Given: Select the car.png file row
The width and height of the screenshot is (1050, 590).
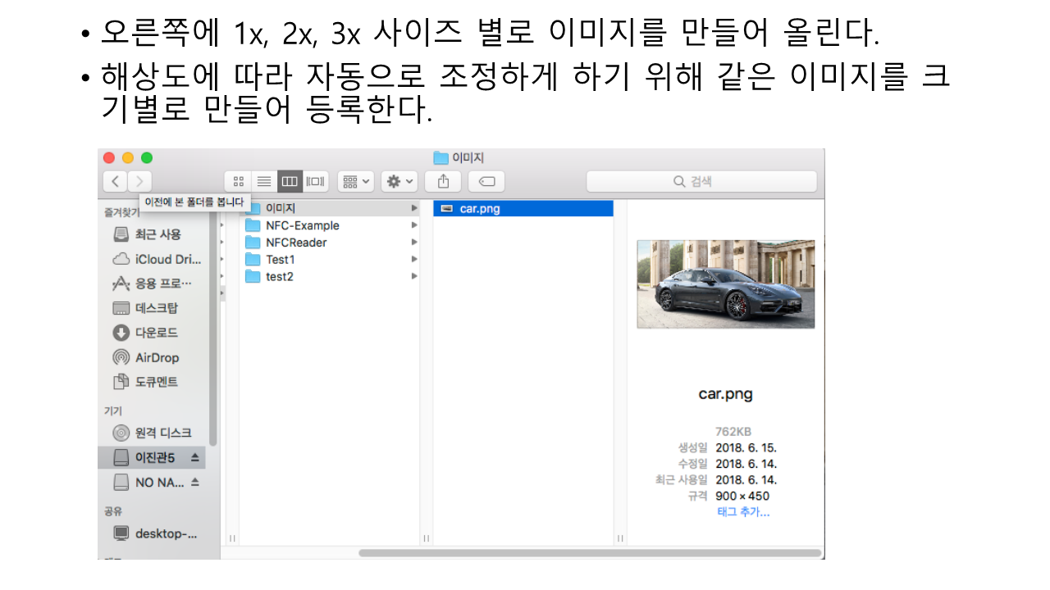Looking at the screenshot, I should [523, 209].
